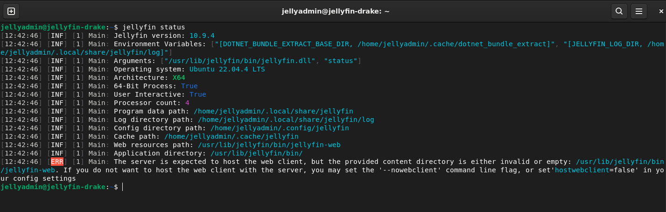Click the window title jellyadmin@jellyfin-drake
Screen dimensions: 666x212
coord(333,11)
